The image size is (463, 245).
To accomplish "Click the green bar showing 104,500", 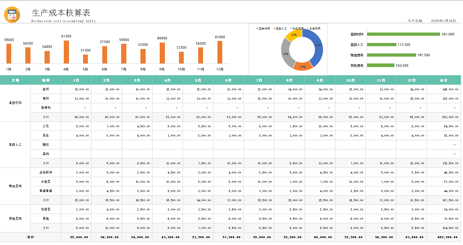I will 380,65.
